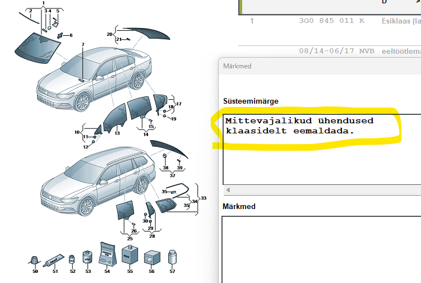
Task: Click the tall container item 57
Action: click(172, 258)
